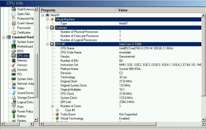Collapse the MiniXP root node
Viewport: 206px width, 129px height.
tap(42, 15)
